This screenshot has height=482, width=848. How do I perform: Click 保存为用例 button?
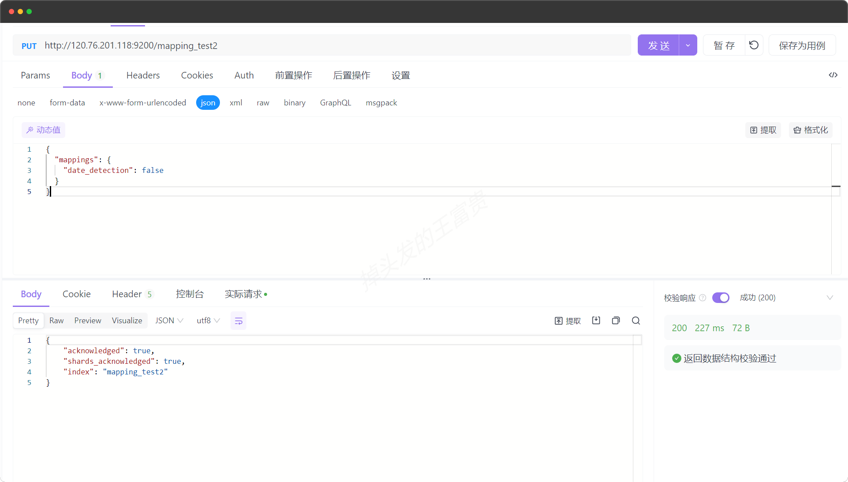(802, 45)
